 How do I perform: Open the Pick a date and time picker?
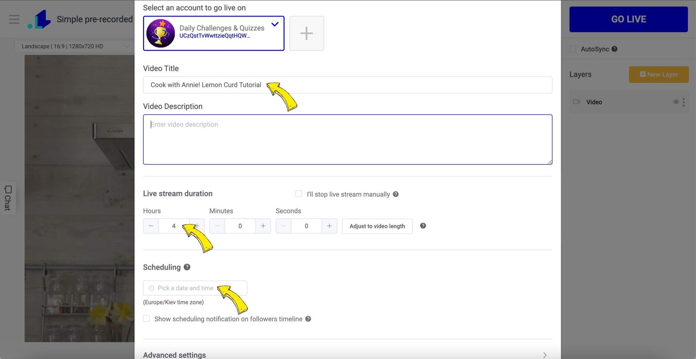coord(195,288)
